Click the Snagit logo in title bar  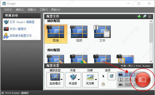4,3
